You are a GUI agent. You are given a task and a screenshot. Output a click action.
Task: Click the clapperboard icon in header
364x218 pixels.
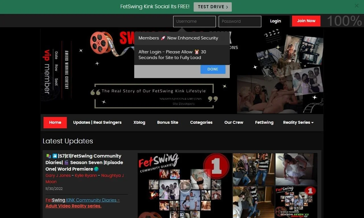coord(272,35)
